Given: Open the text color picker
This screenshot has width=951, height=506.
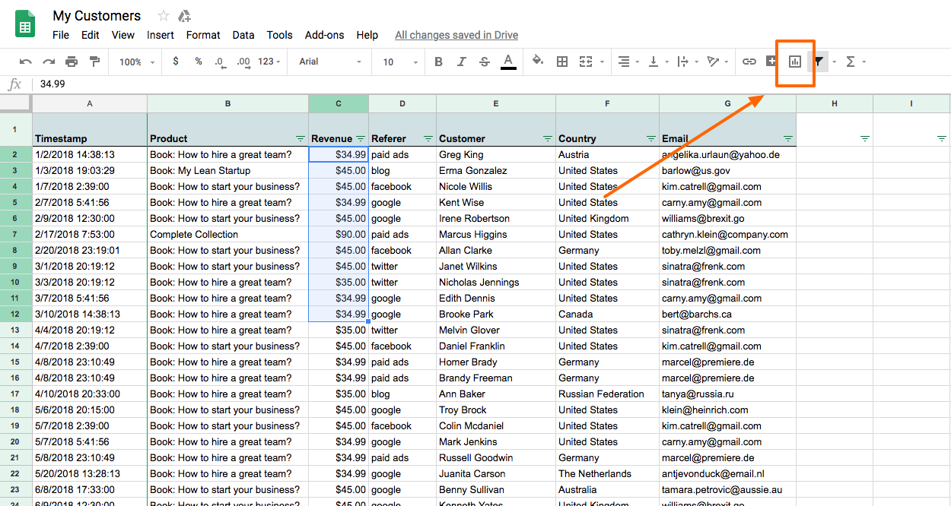Looking at the screenshot, I should pyautogui.click(x=508, y=62).
